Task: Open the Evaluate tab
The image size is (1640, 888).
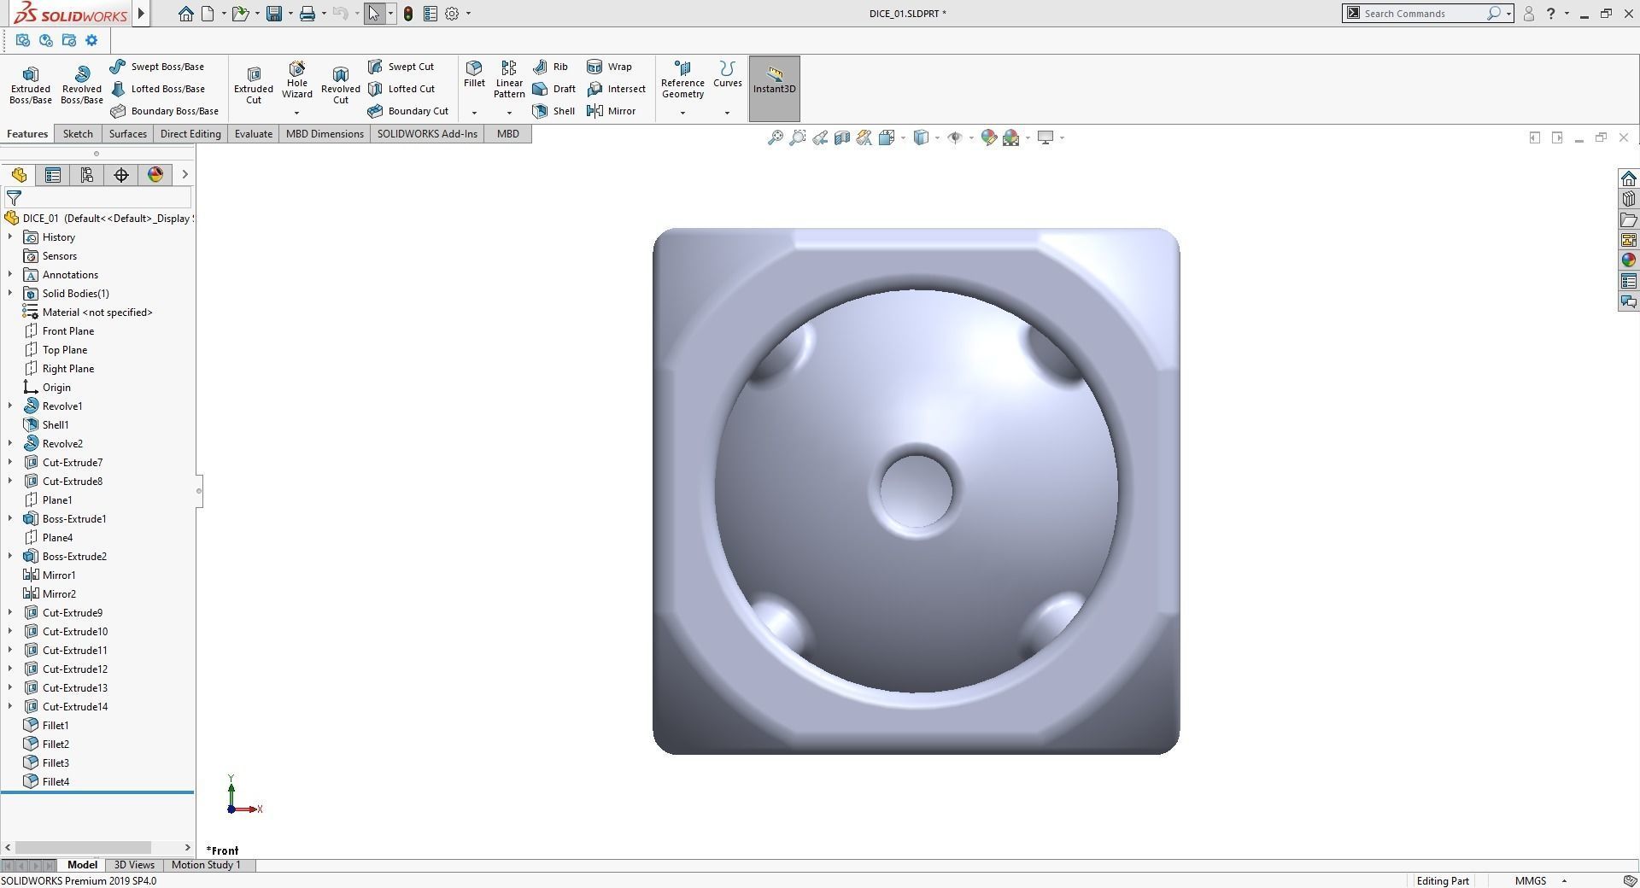Action: (x=254, y=134)
